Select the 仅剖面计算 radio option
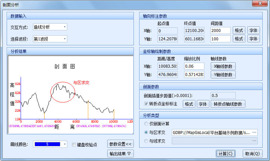 [x=146, y=124]
